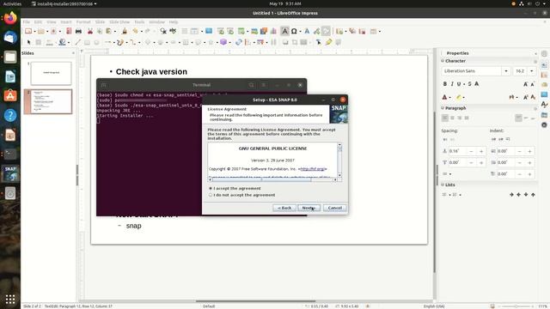Click the Special Character omega icon
Image resolution: width=550 pixels, height=309 pixels.
294,31
